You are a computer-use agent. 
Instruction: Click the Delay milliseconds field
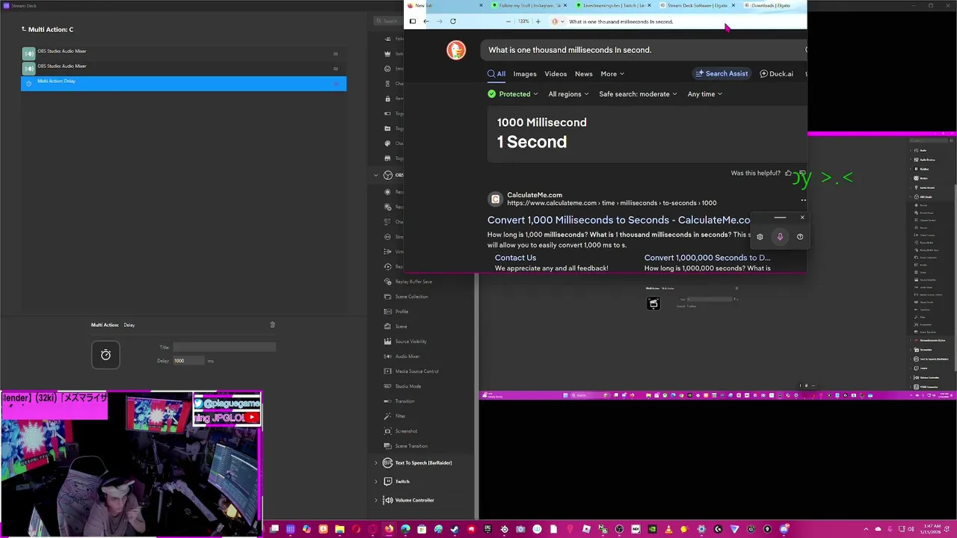tap(188, 361)
